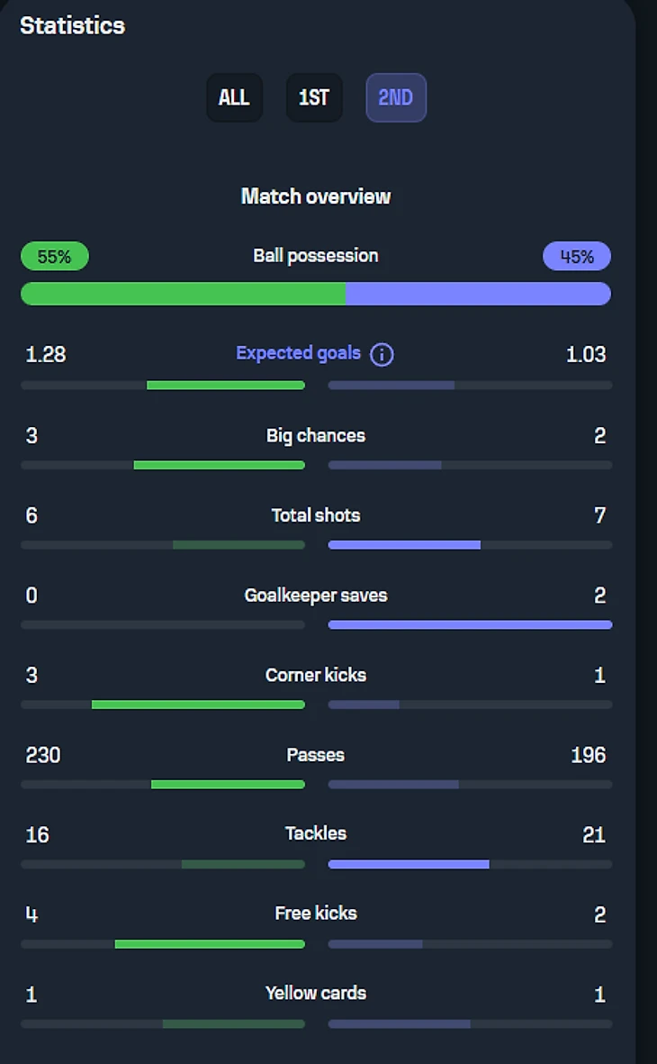This screenshot has height=1064, width=657.
Task: Click the Total shots purple bar
Action: click(404, 545)
